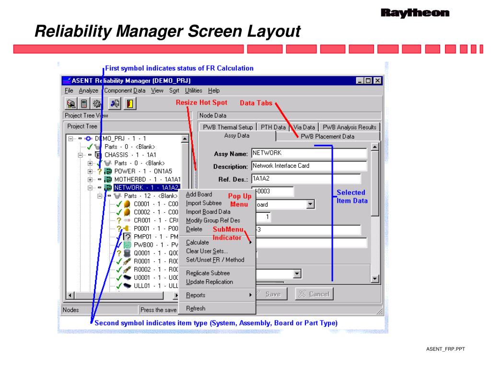Click the R0001 resistor icon
Viewport: 491px width, 368px height.
[127, 261]
